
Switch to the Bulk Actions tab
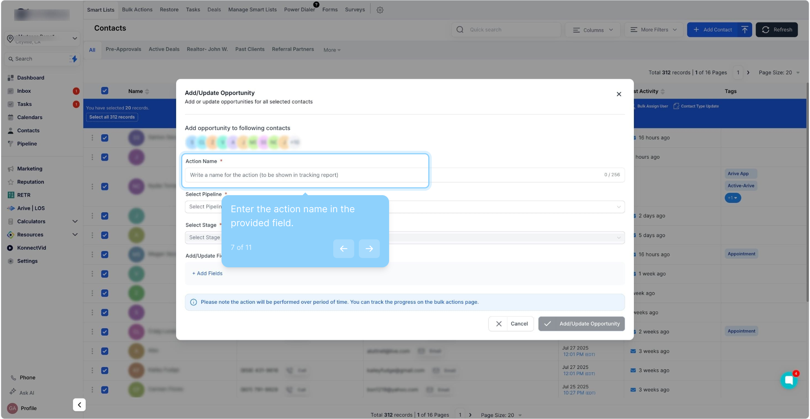point(137,10)
